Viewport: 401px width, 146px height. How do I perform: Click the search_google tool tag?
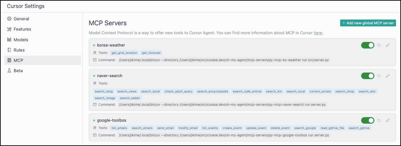[x=305, y=128]
